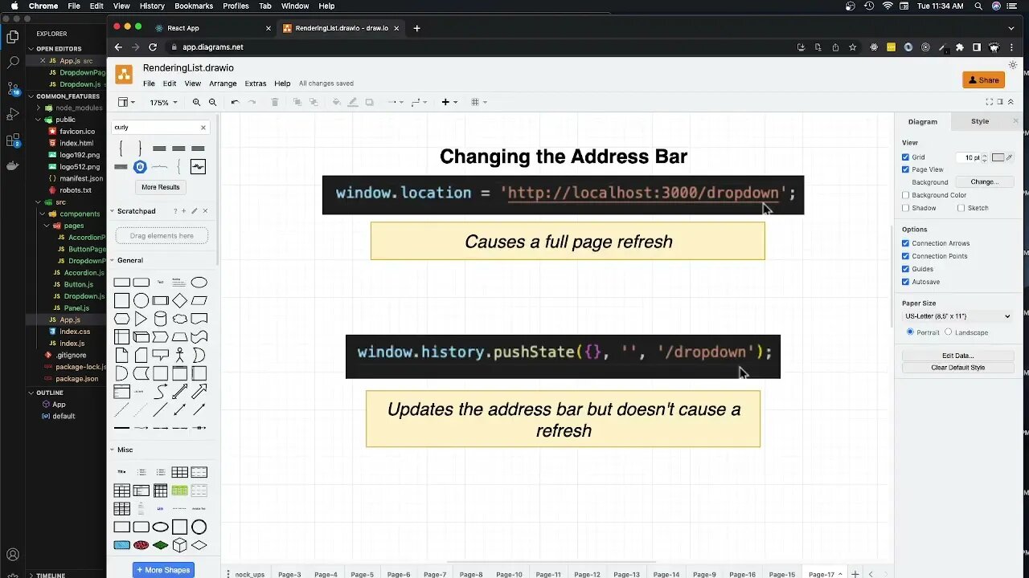Collapse the draw.io toolbar with chevrons icon
This screenshot has width=1029, height=578.
pos(1011,102)
